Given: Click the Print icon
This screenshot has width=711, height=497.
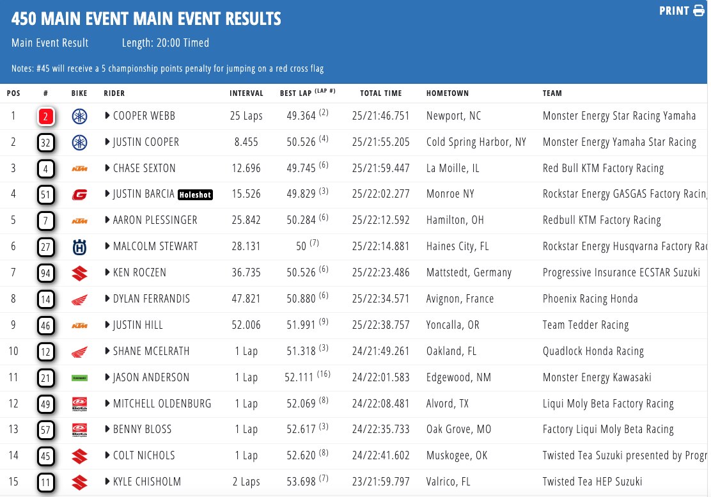Looking at the screenshot, I should [x=698, y=10].
